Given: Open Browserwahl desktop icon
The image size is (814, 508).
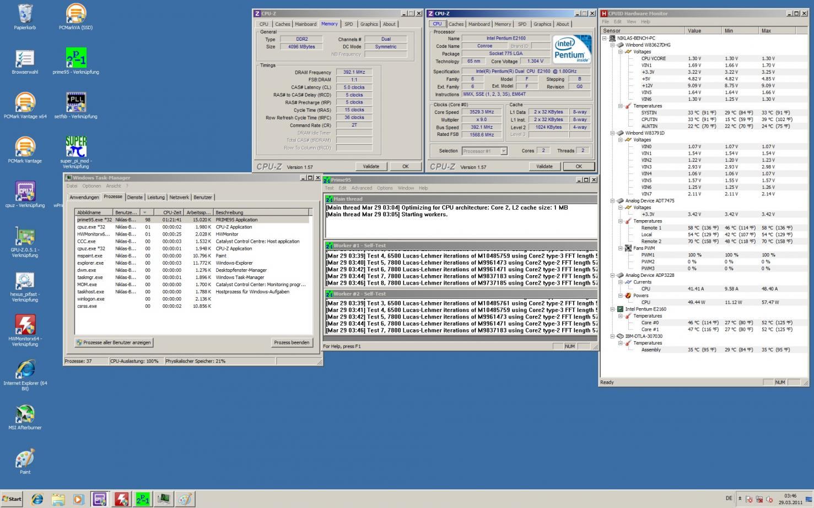Looking at the screenshot, I should pyautogui.click(x=25, y=62).
